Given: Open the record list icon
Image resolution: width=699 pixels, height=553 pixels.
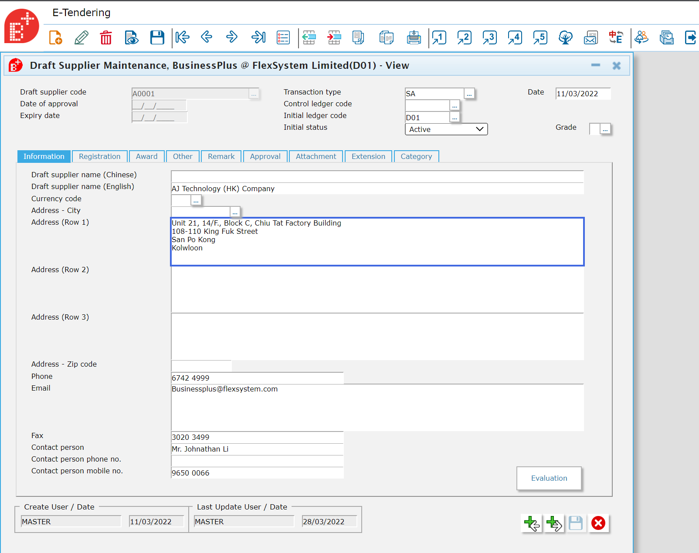Looking at the screenshot, I should (x=283, y=37).
